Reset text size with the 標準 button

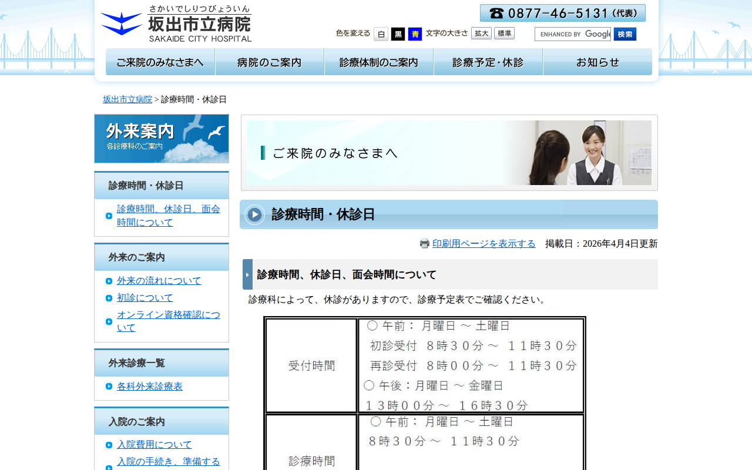tap(504, 33)
